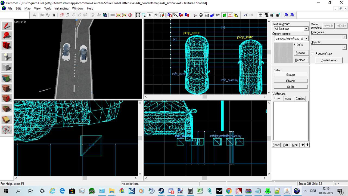Click the hide displacement walkable icon
This screenshot has width=348, height=196.
[x=181, y=15]
